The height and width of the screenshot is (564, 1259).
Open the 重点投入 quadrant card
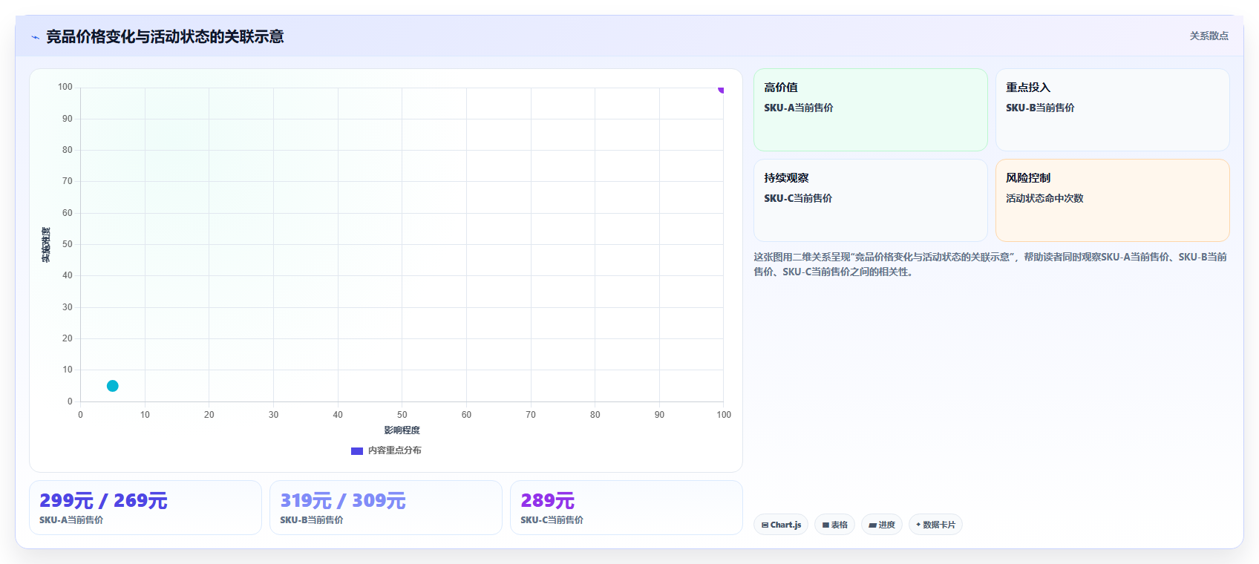tap(1112, 110)
